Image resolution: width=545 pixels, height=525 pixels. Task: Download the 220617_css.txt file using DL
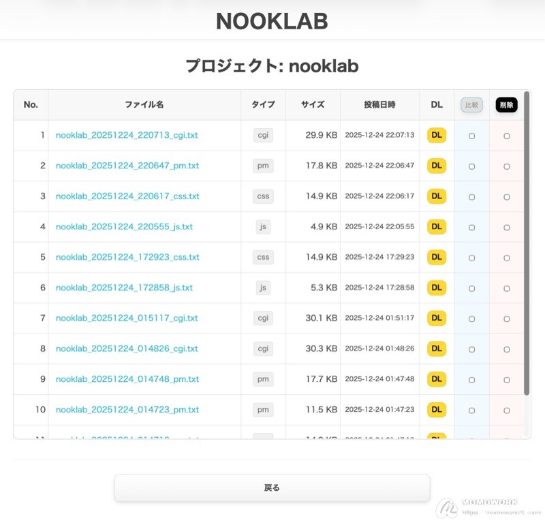pyautogui.click(x=437, y=196)
